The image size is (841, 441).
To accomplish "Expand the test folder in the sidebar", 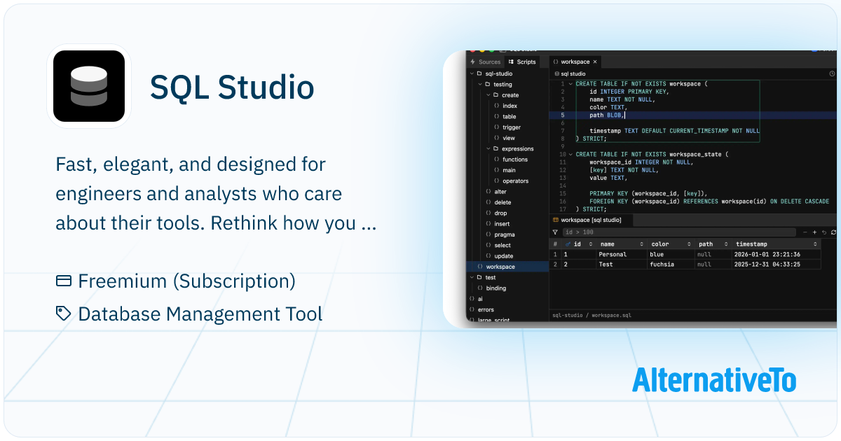I will click(471, 277).
